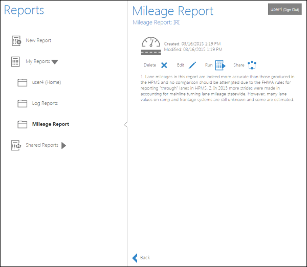Go back using the Back link
The image size is (307, 267).
pyautogui.click(x=145, y=257)
